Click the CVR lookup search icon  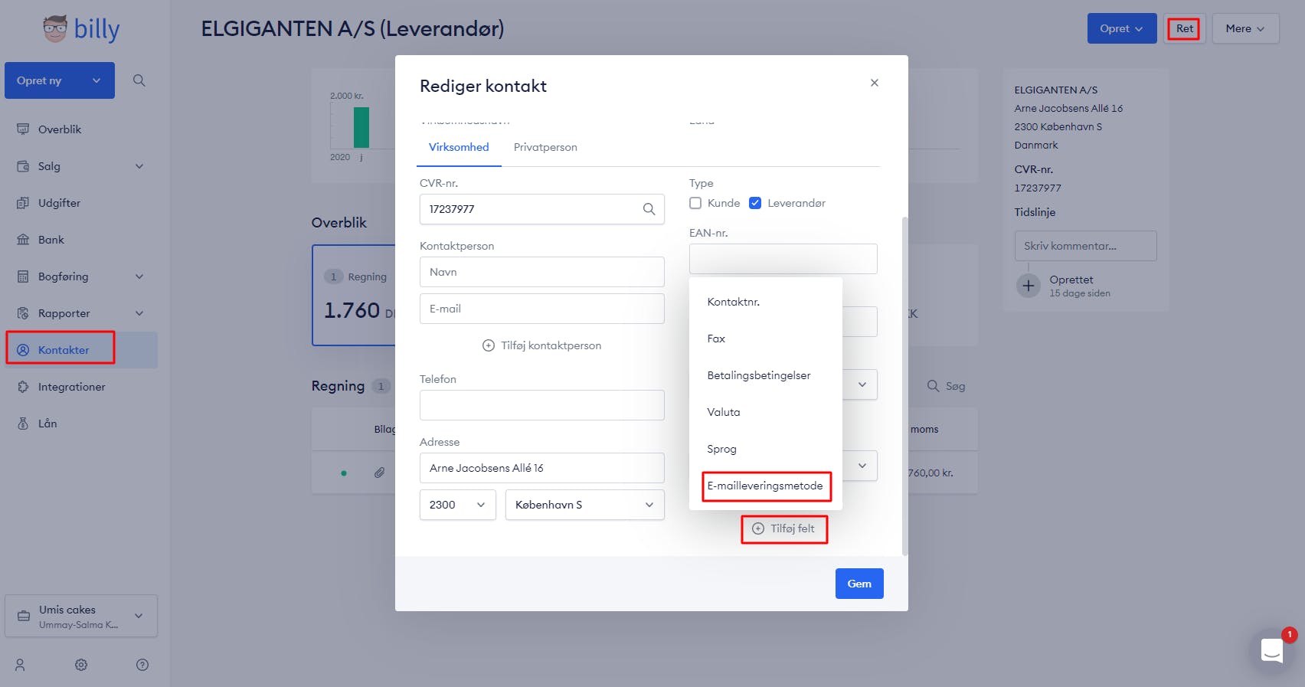click(x=649, y=209)
